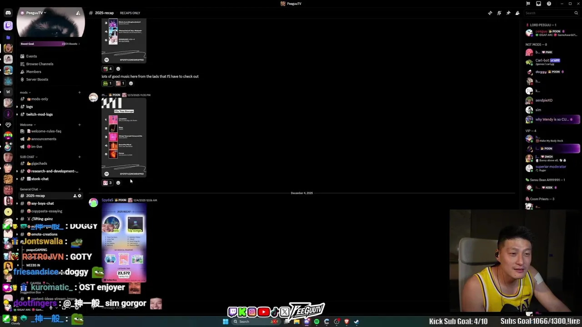
Task: Open Spotify from the taskbar
Action: pos(316,322)
